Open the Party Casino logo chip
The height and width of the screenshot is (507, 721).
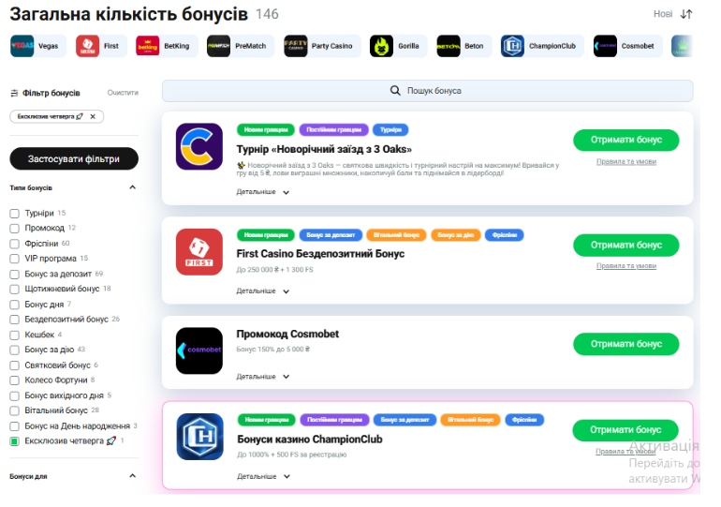click(x=296, y=46)
